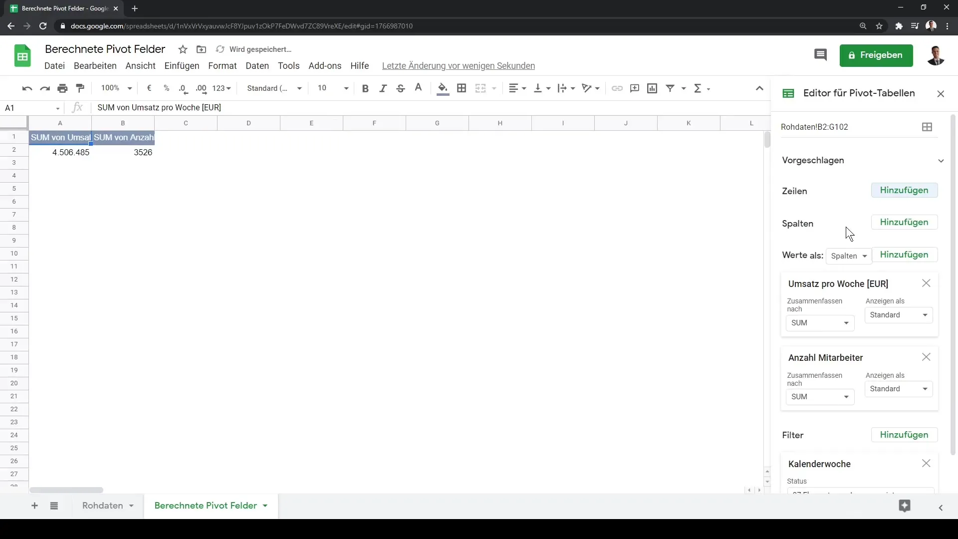Open Explore panel icon
The width and height of the screenshot is (958, 539).
(905, 506)
